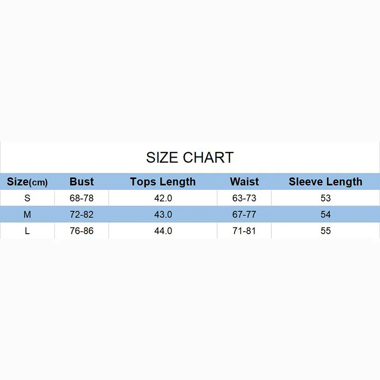Click the bust value 76-86
Image resolution: width=380 pixels, height=380 pixels.
pyautogui.click(x=82, y=231)
